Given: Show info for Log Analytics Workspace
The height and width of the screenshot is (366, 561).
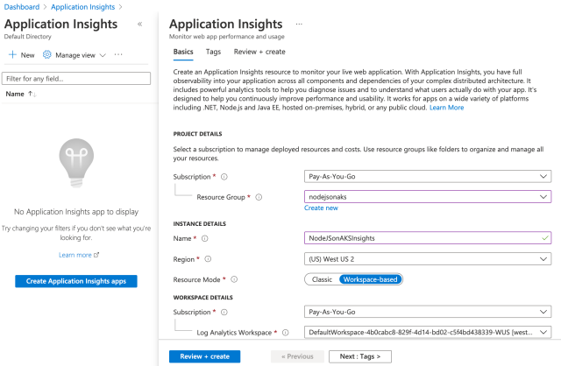Looking at the screenshot, I should pyautogui.click(x=286, y=333).
